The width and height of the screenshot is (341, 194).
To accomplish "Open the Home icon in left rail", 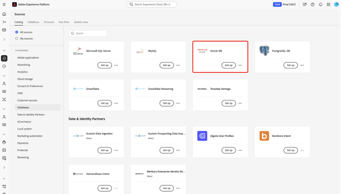I will pos(4,14).
